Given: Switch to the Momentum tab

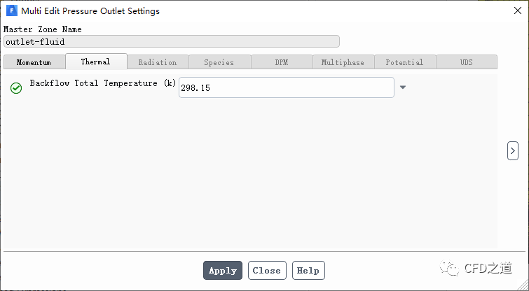Looking at the screenshot, I should coord(34,62).
